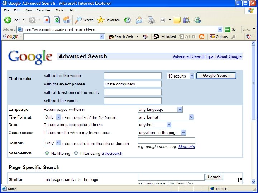This screenshot has width=258, height=193.
Task: Select Filter using SafeSearch radio button
Action: (x=76, y=153)
